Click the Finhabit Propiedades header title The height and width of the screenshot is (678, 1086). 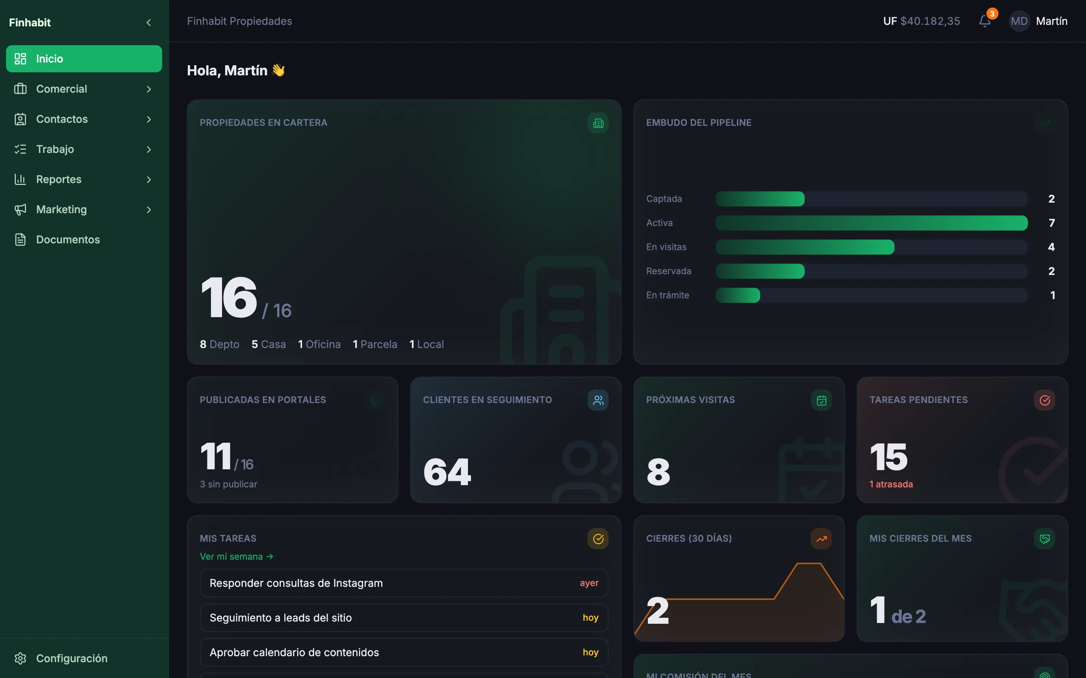239,21
